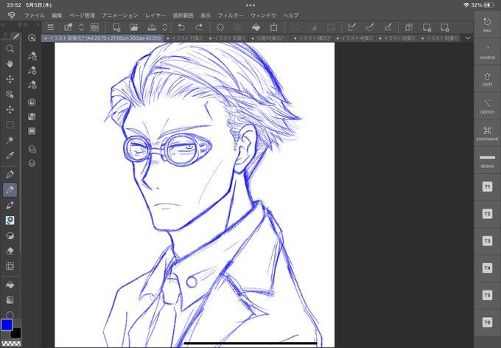Select the Hand move-view tool
501x348 pixels.
pyautogui.click(x=10, y=64)
